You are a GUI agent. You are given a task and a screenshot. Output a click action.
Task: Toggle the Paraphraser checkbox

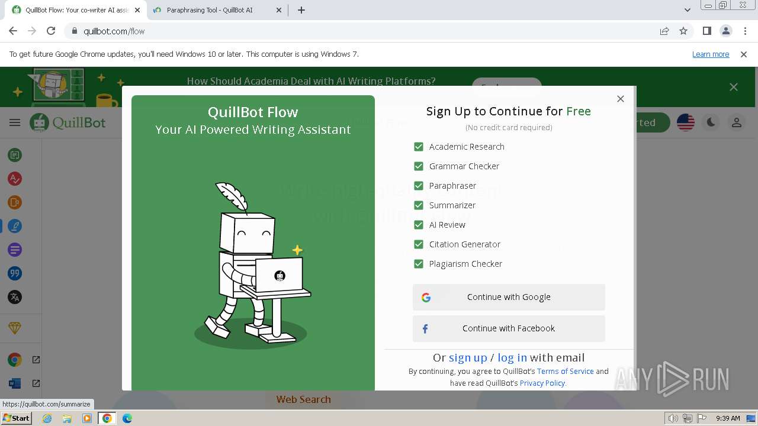(x=419, y=186)
